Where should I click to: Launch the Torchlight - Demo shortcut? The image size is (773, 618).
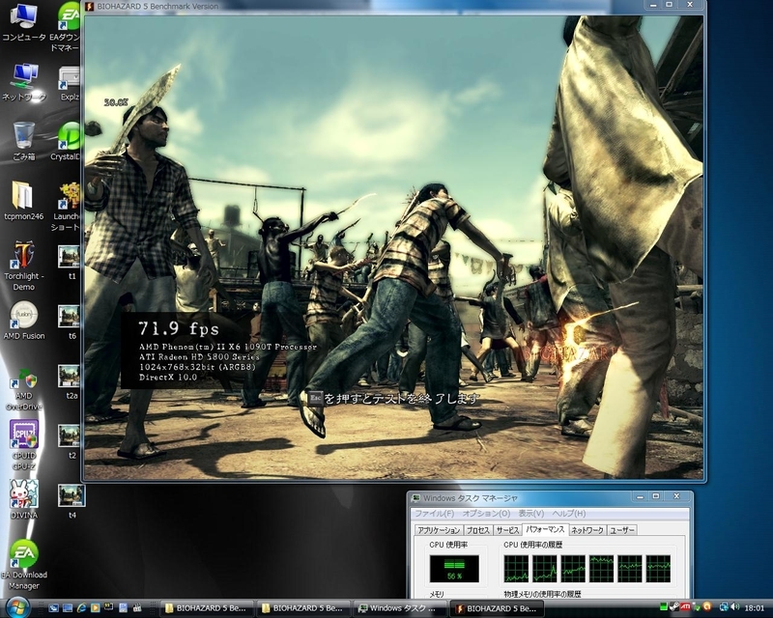(23, 266)
